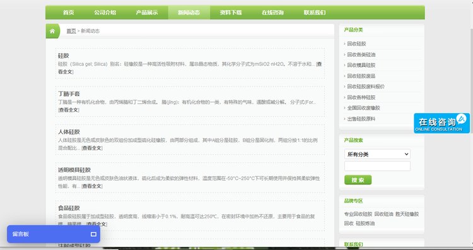Open the 胜天硅橡胶 brand link
This screenshot has width=473, height=250.
407,214
